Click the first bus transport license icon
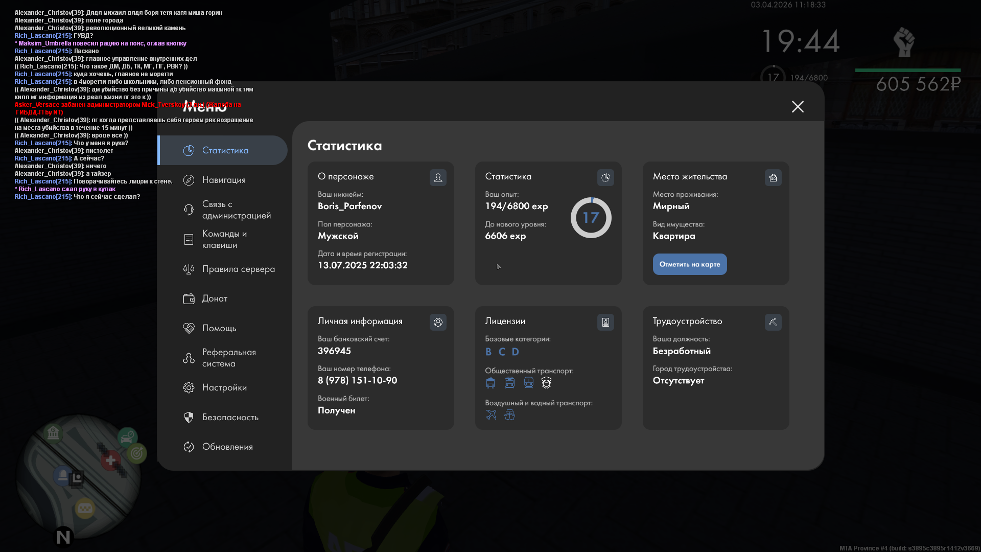The image size is (981, 552). point(491,383)
